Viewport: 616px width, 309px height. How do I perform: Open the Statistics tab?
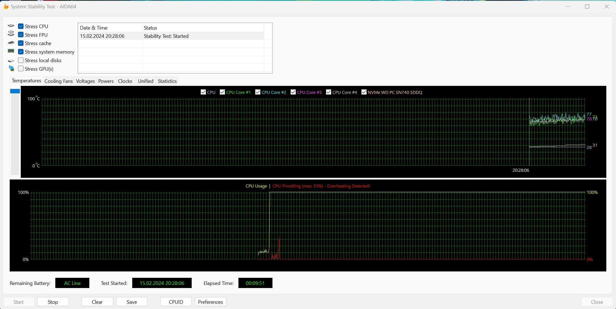167,81
